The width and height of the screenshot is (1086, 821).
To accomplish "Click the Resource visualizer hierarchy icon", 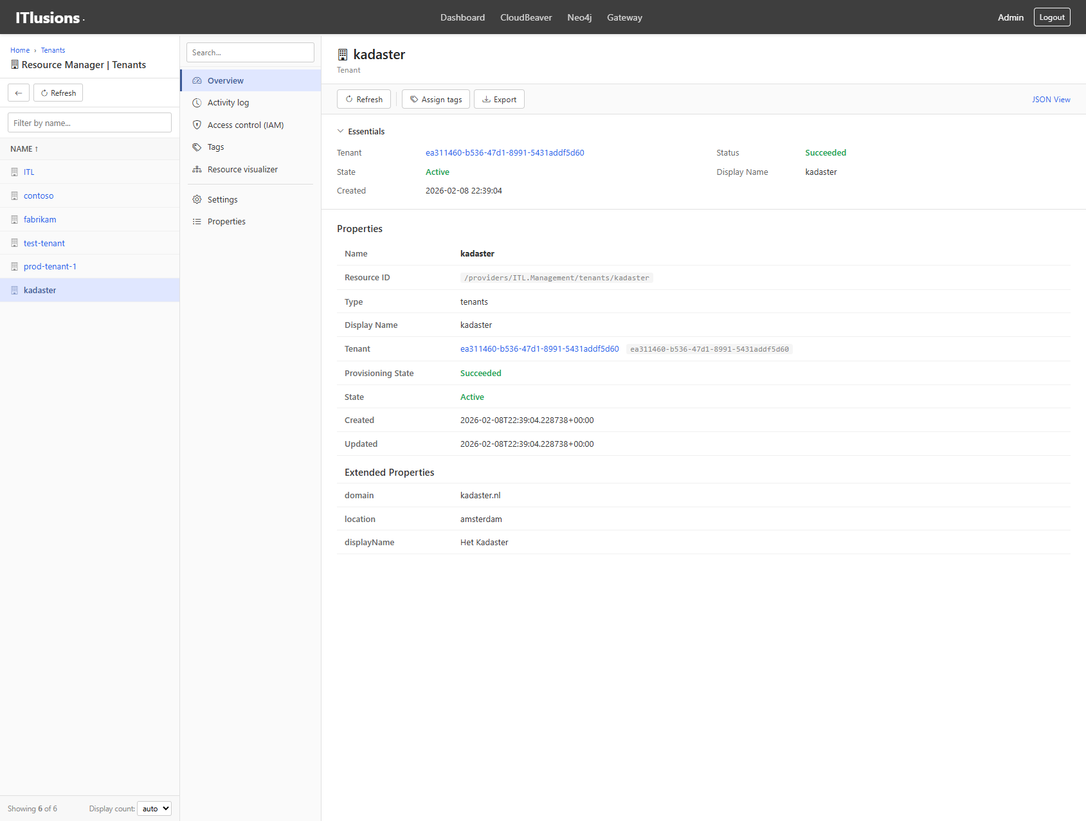I will (x=197, y=170).
